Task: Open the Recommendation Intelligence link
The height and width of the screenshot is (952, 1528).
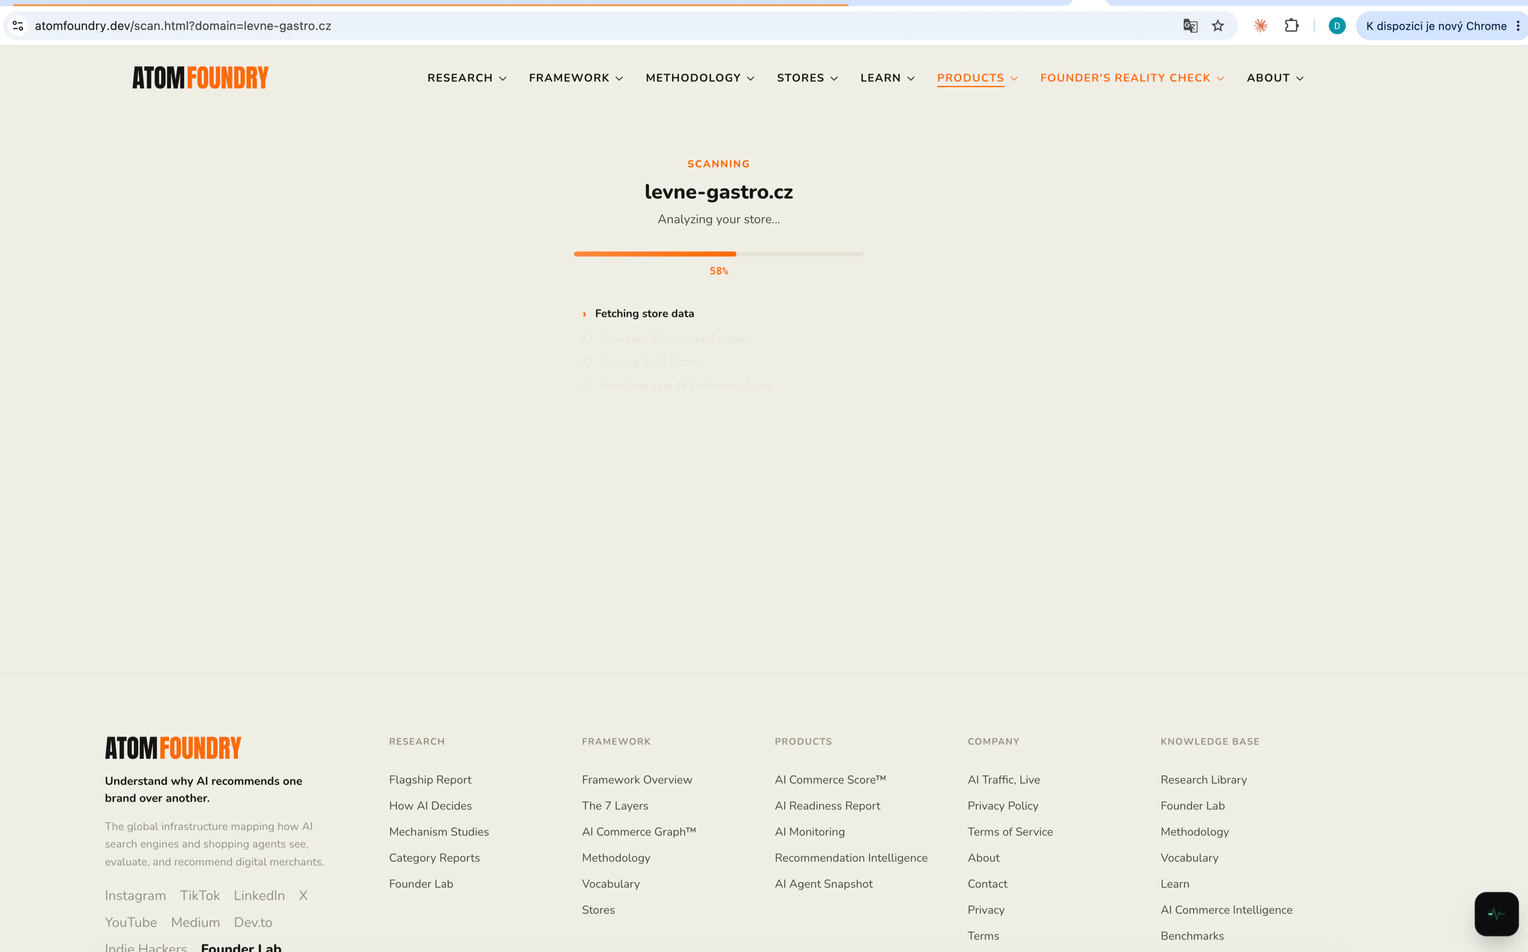Action: click(851, 858)
